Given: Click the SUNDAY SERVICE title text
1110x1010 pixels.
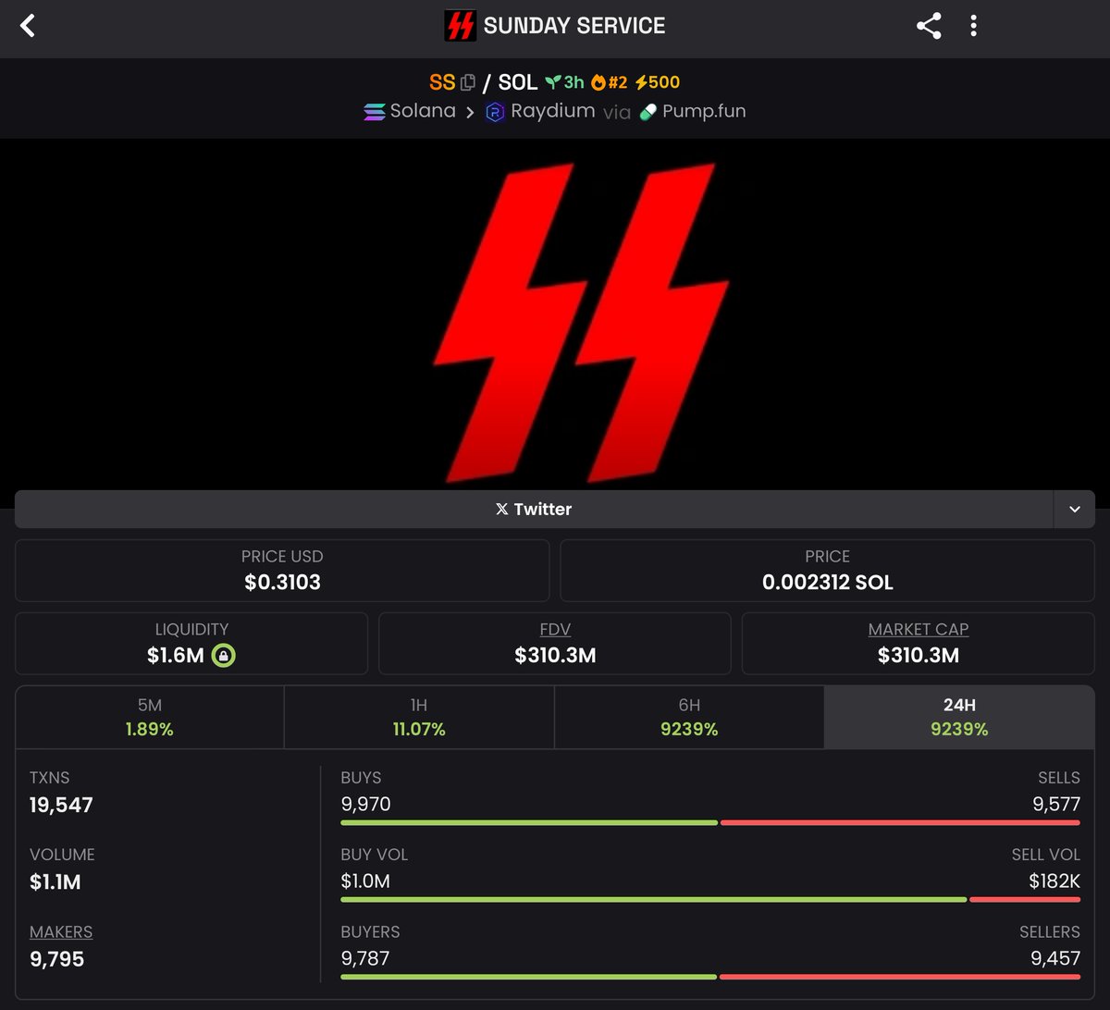Looking at the screenshot, I should pos(574,26).
